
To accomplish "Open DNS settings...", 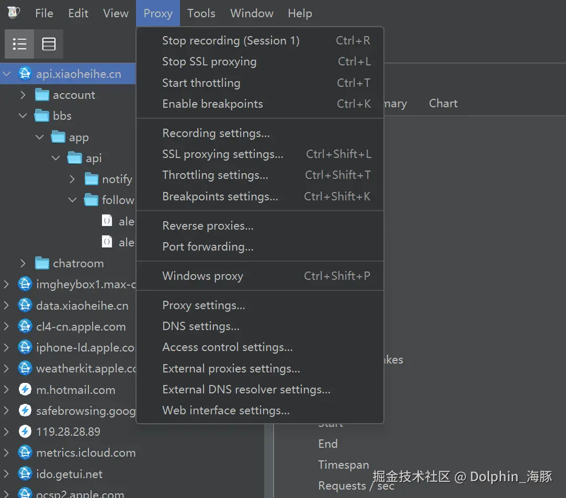I will (260, 326).
